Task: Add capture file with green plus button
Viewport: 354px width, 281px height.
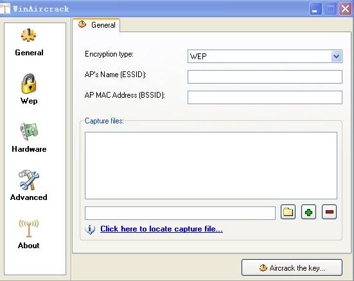Action: click(x=308, y=212)
